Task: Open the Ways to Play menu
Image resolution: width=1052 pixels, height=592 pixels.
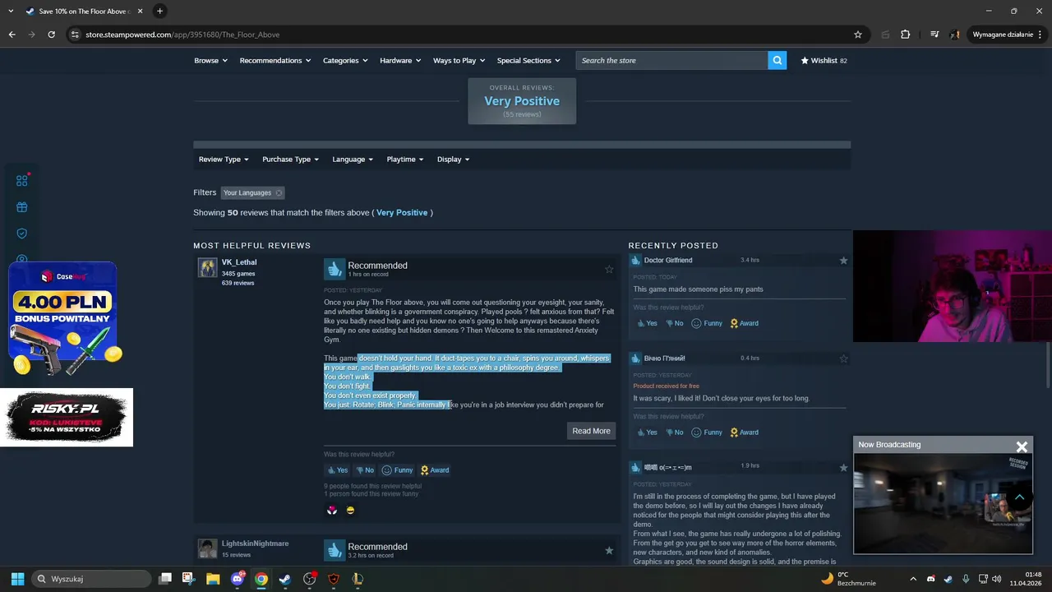Action: pyautogui.click(x=459, y=60)
